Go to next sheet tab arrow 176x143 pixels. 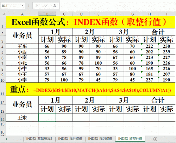(13, 139)
